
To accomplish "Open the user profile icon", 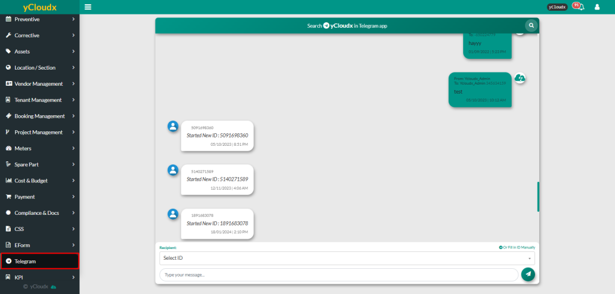I will click(597, 7).
